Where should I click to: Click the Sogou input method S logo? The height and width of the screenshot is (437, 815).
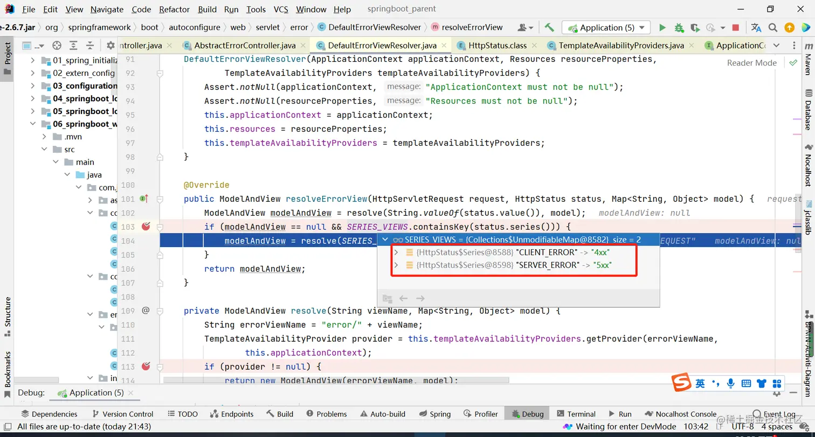pyautogui.click(x=681, y=383)
